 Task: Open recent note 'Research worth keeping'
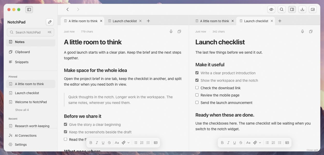coord(31,126)
